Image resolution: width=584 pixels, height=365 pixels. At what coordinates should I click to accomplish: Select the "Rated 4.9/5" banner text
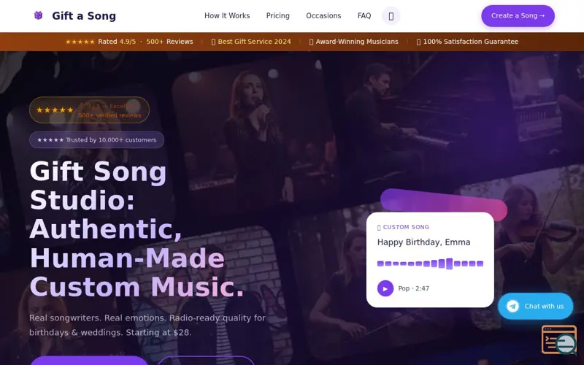coord(117,42)
